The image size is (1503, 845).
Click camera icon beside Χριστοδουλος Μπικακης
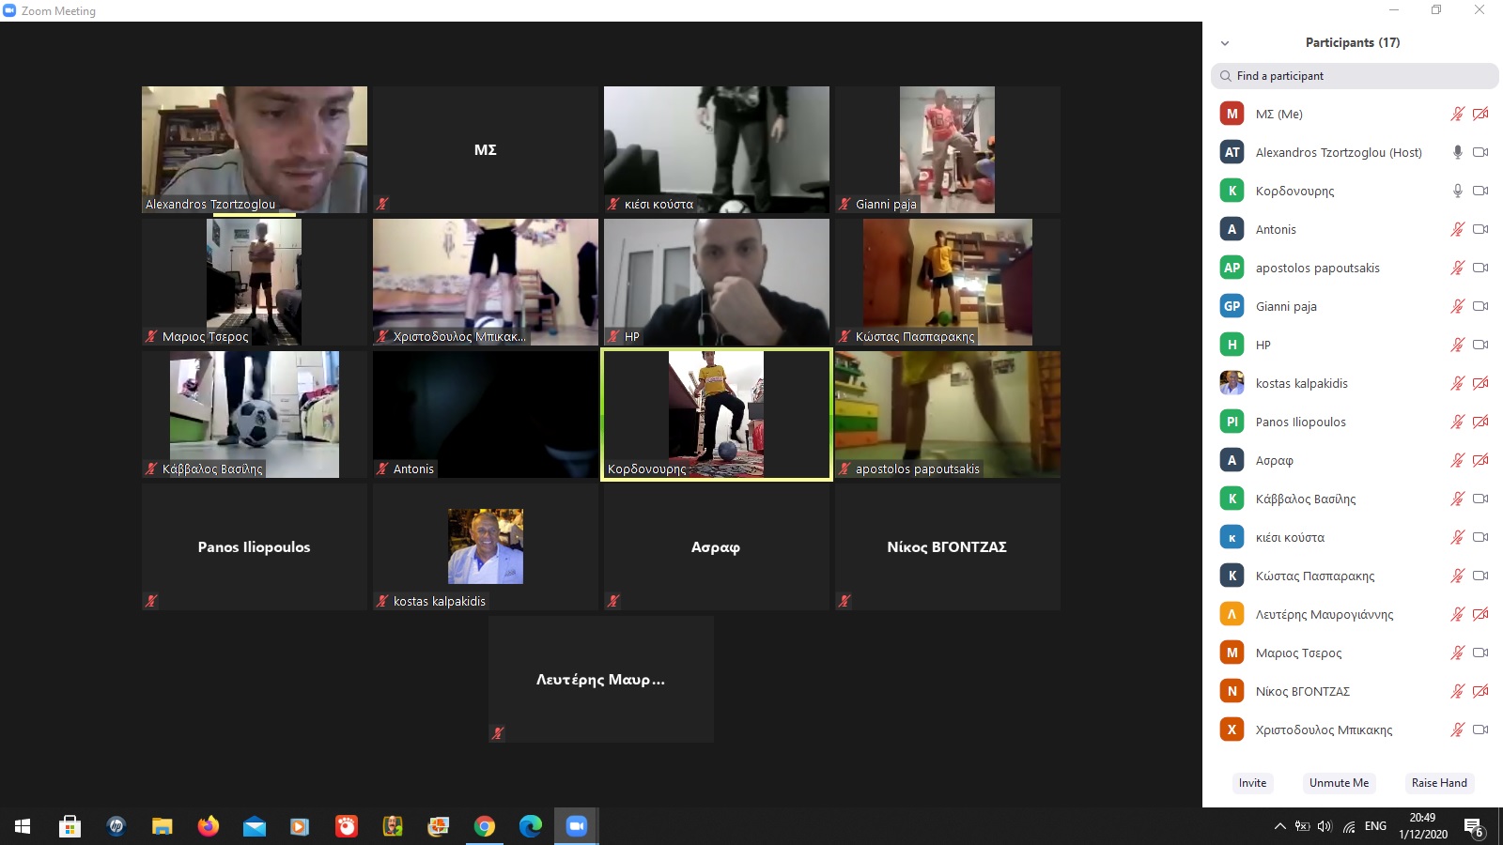point(1480,730)
